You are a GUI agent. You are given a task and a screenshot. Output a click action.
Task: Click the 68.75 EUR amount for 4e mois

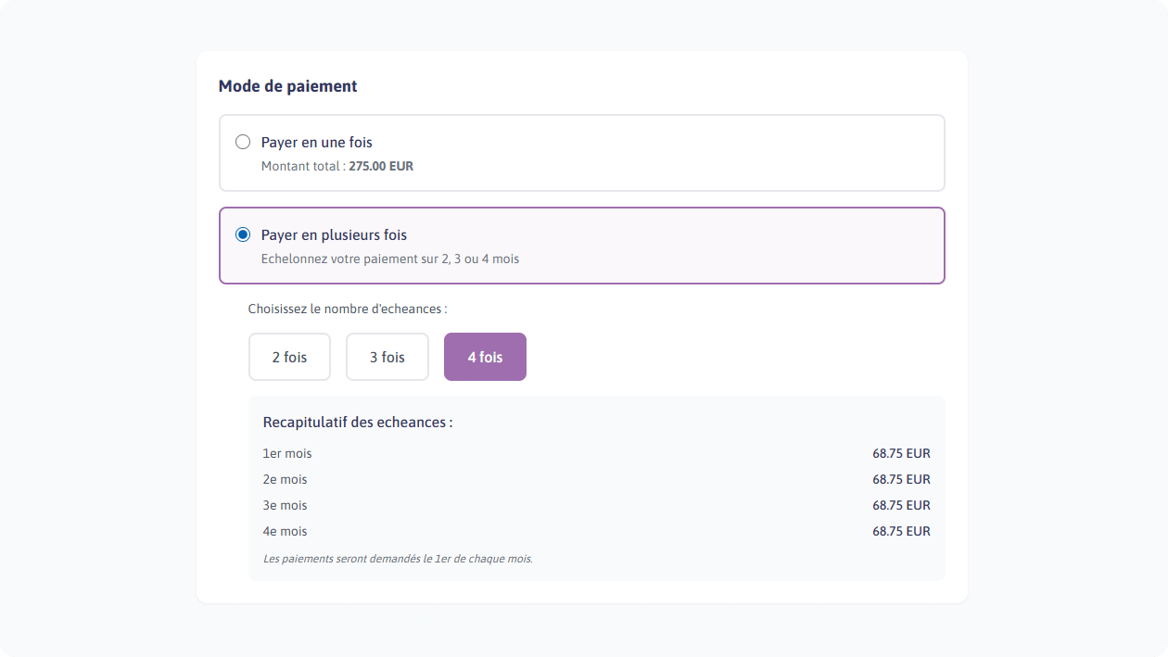pos(901,532)
